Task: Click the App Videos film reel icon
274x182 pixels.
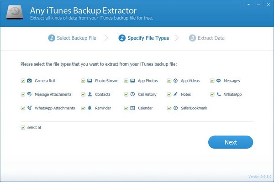Action: tap(176, 80)
